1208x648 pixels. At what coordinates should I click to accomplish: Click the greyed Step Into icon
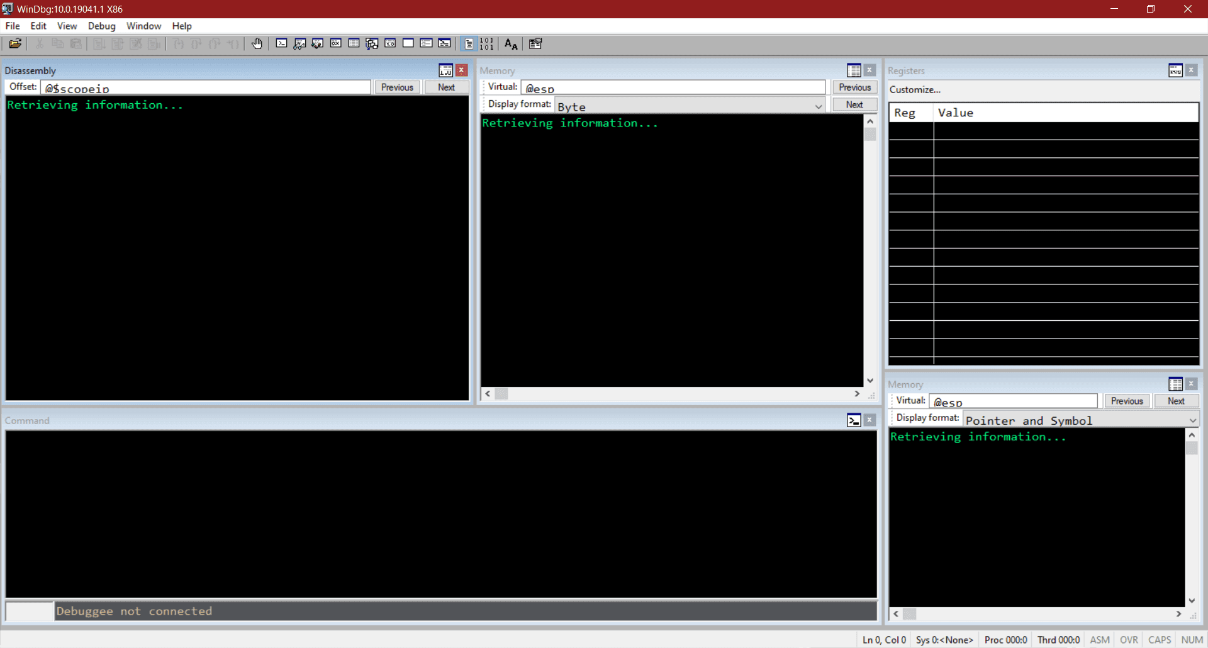pos(179,43)
